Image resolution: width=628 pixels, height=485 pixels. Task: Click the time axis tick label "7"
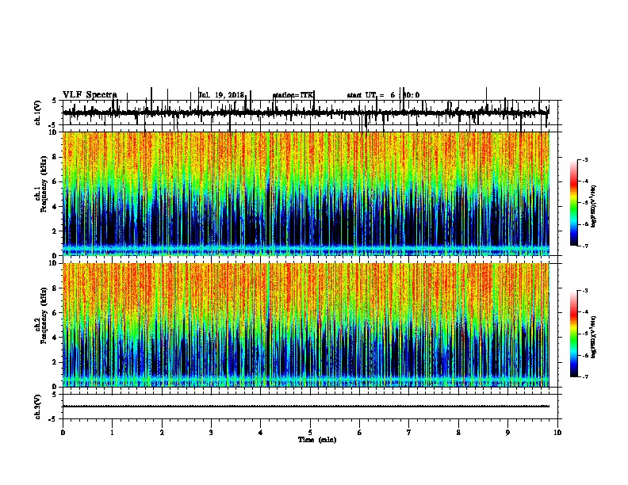pyautogui.click(x=409, y=432)
